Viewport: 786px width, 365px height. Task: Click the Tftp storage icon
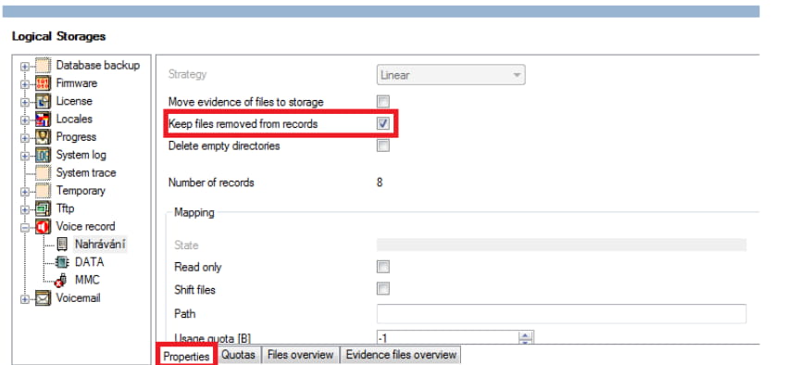[44, 208]
